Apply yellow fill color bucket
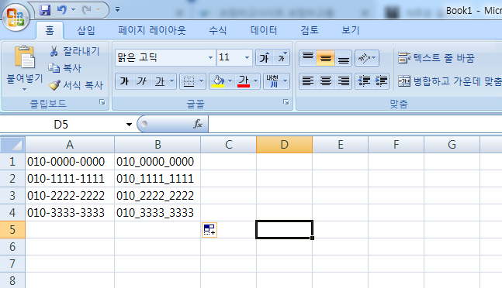Image resolution: width=502 pixels, height=288 pixels. [218, 81]
